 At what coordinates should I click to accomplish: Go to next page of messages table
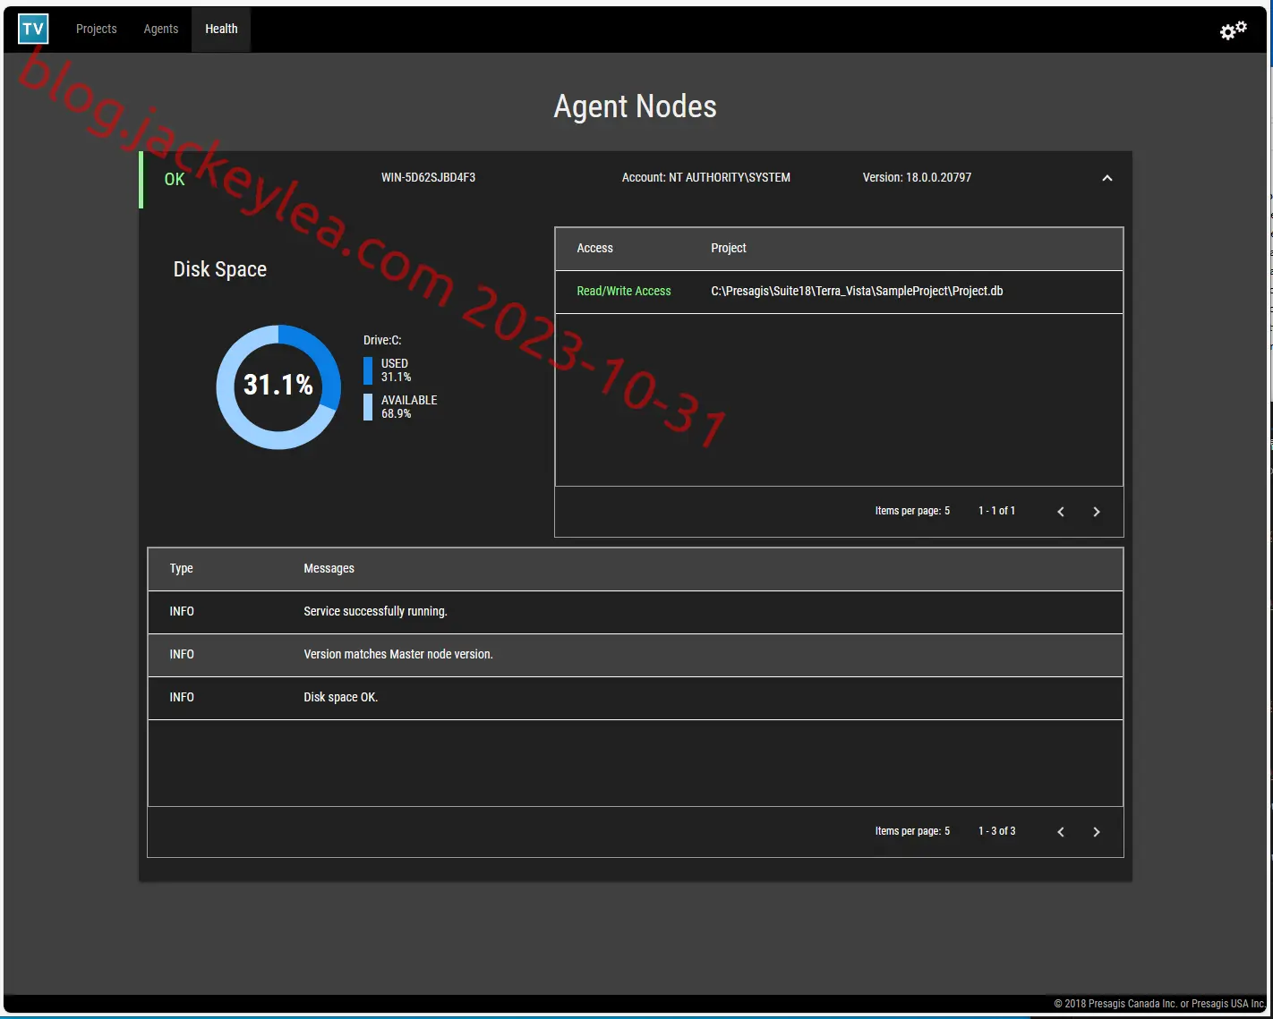(x=1097, y=832)
